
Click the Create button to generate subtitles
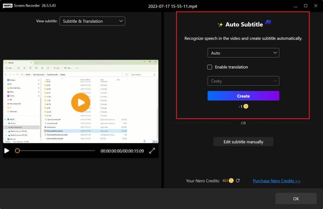click(x=243, y=96)
